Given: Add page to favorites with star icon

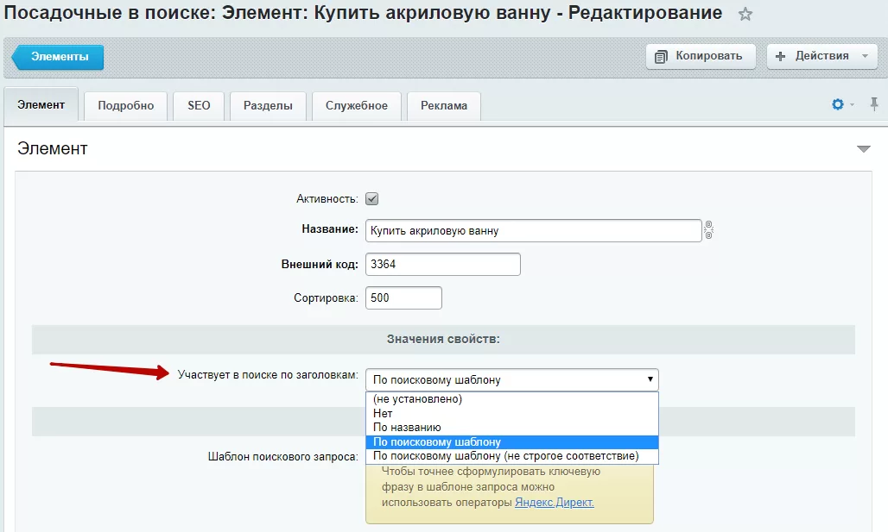Looking at the screenshot, I should (x=745, y=14).
